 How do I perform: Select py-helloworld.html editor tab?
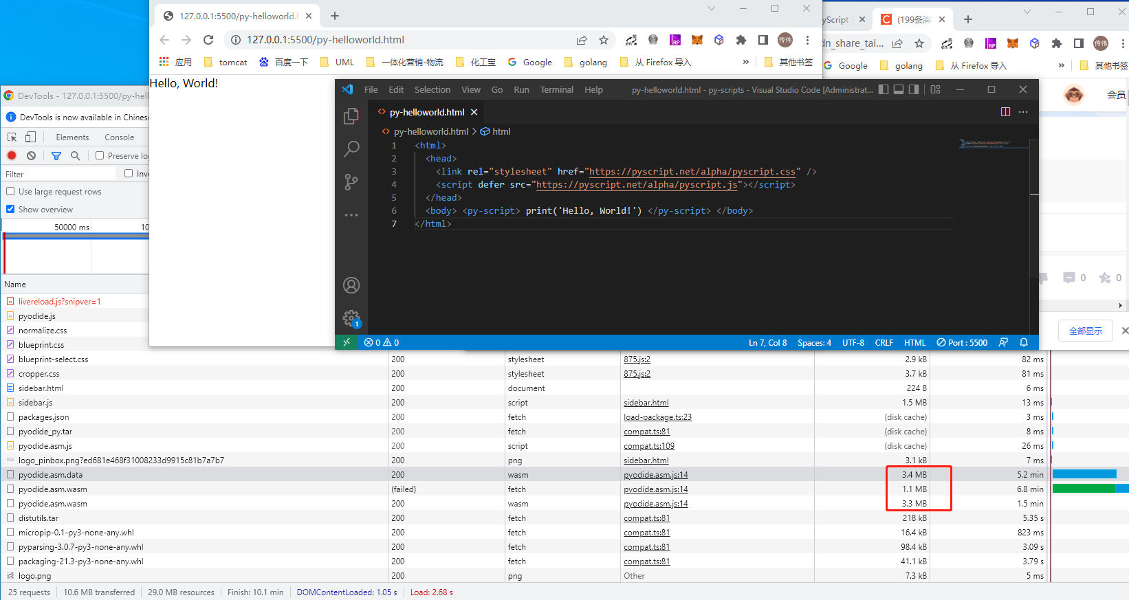pyautogui.click(x=427, y=112)
